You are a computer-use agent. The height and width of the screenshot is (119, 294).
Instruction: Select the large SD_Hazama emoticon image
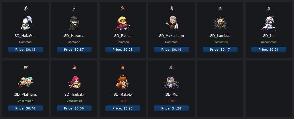tap(74, 23)
